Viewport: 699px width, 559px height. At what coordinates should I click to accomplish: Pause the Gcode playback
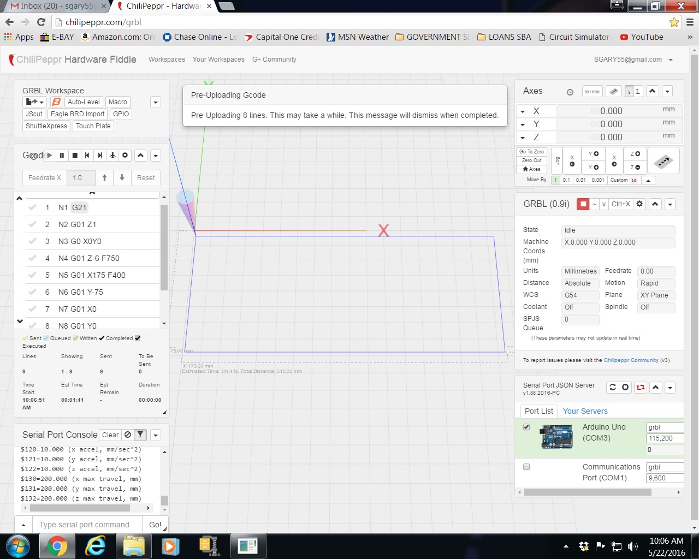(62, 156)
